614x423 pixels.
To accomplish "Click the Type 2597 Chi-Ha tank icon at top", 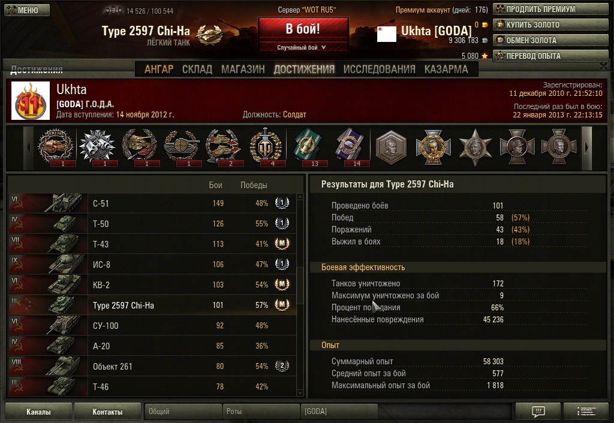I will [x=209, y=34].
